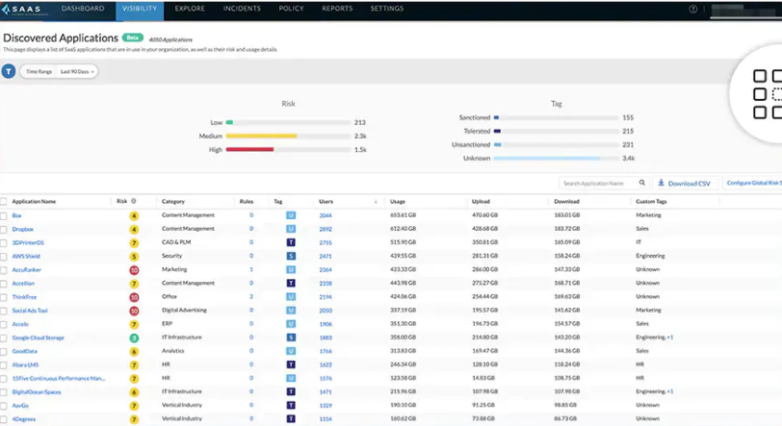Check the ThinkFree row checkbox
The height and width of the screenshot is (426, 782).
(4, 297)
